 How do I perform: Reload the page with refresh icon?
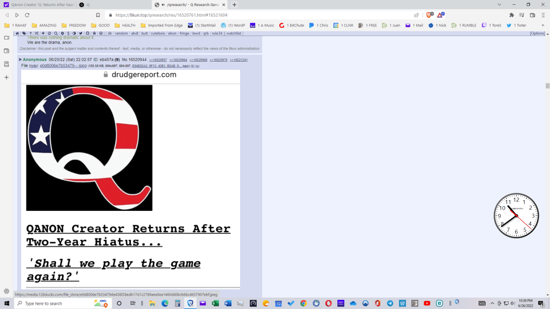point(27,15)
